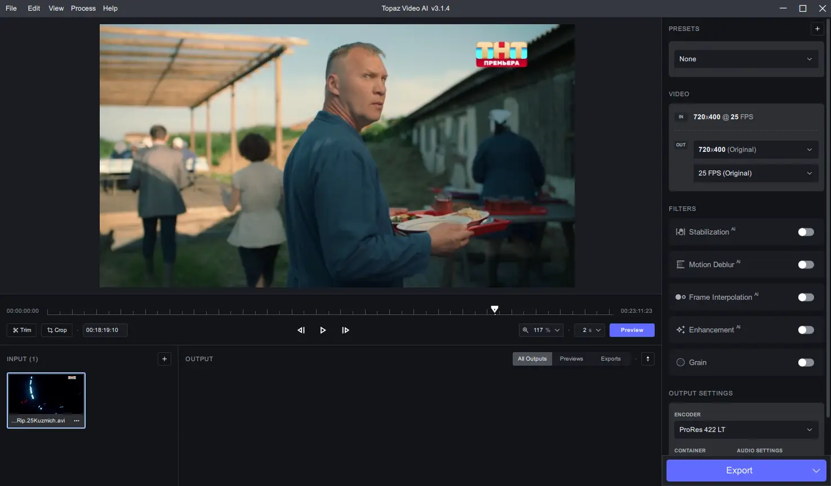The width and height of the screenshot is (831, 486).
Task: Step forward one frame
Action: tap(345, 330)
